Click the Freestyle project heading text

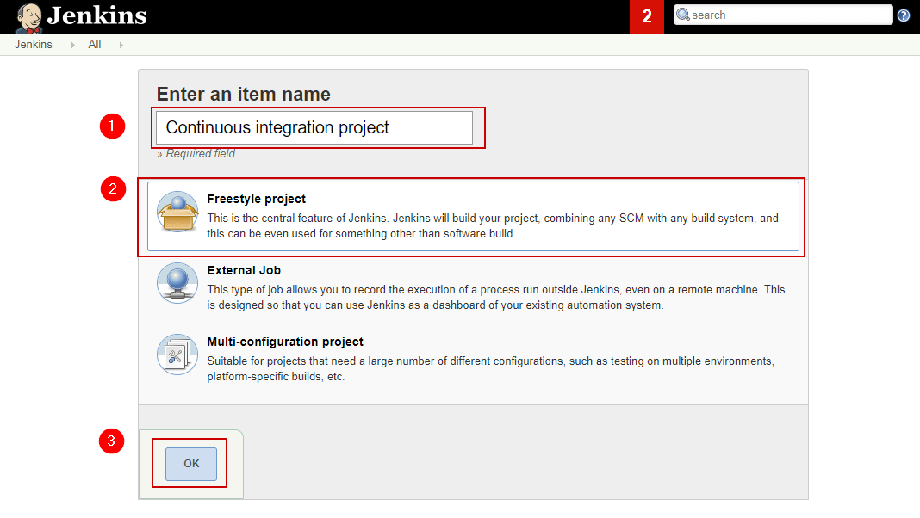[x=256, y=198]
